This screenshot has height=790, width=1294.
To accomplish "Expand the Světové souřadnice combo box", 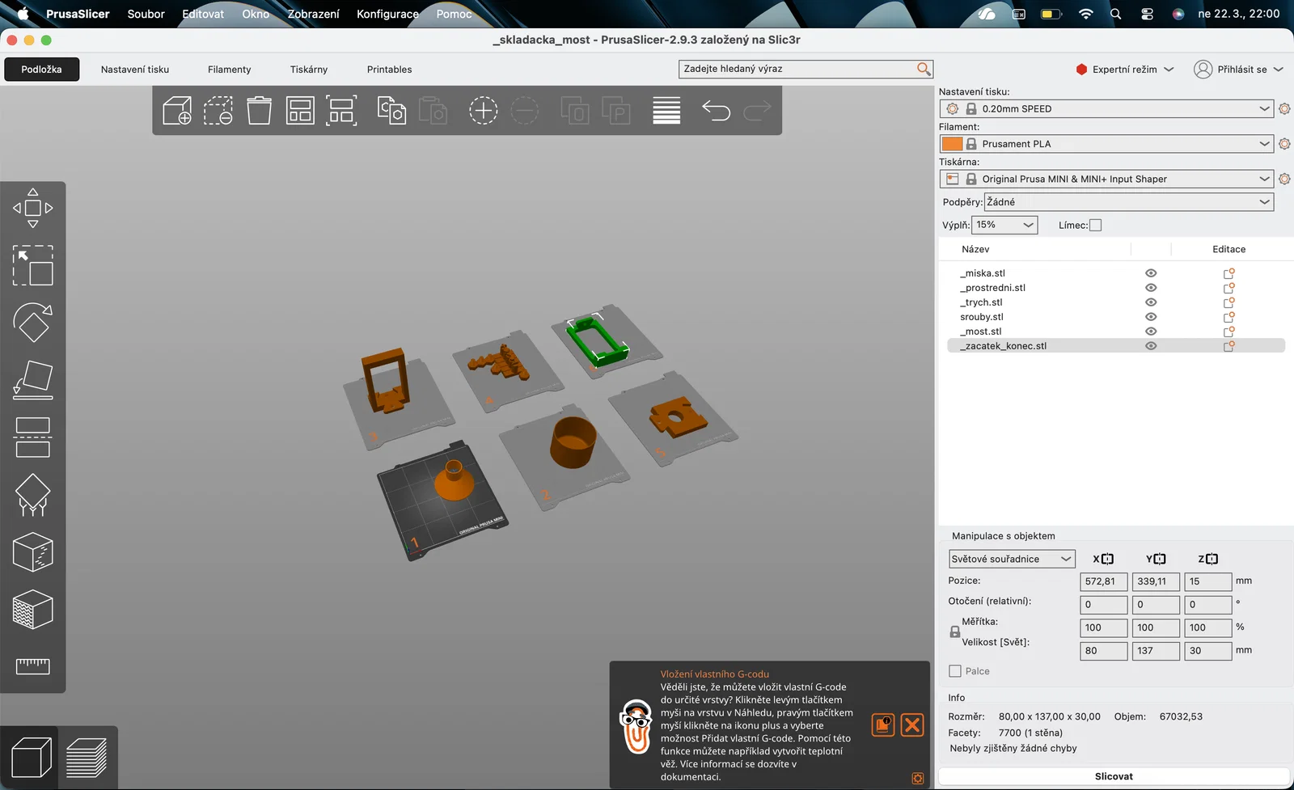I will tap(1012, 559).
